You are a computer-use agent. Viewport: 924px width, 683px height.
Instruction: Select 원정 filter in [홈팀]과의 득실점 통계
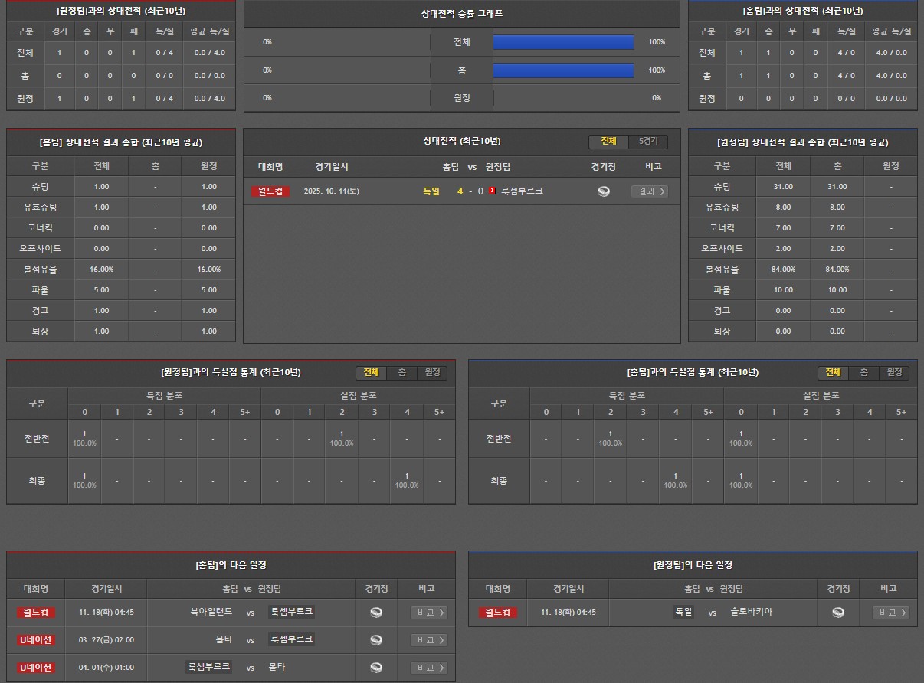pyautogui.click(x=894, y=372)
